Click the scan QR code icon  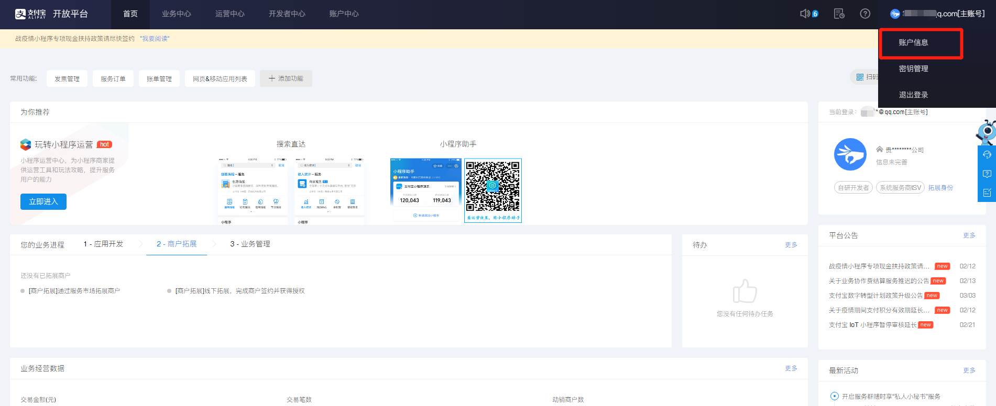tap(860, 77)
